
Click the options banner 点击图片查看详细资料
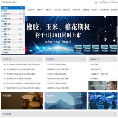58,42
